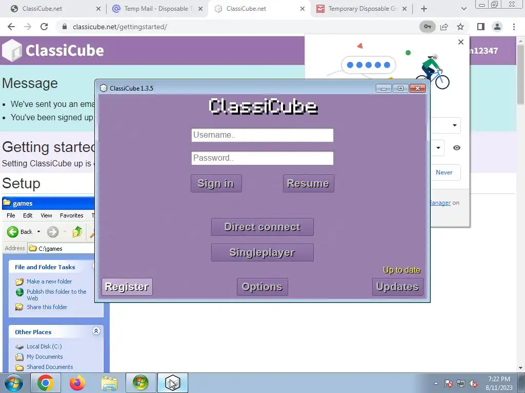
Task: Click the green Back arrow in games window
Action: [x=13, y=232]
